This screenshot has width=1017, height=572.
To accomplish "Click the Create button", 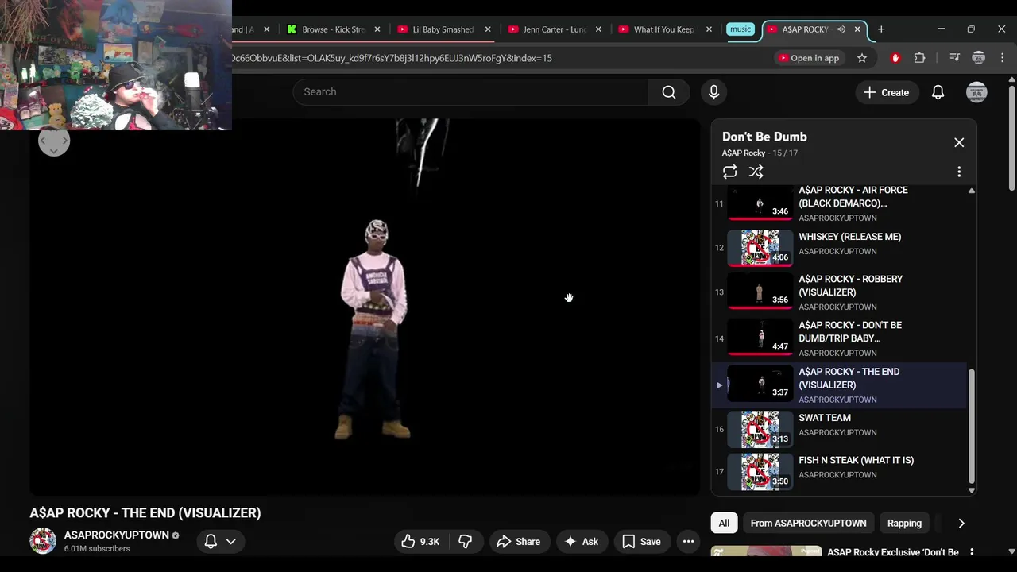I will point(887,92).
